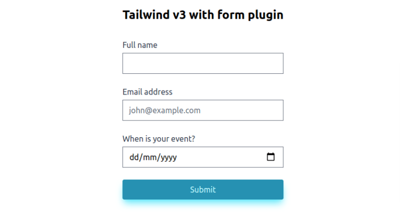Select the month 'mm' segment of date
The image size is (400, 212).
point(151,157)
